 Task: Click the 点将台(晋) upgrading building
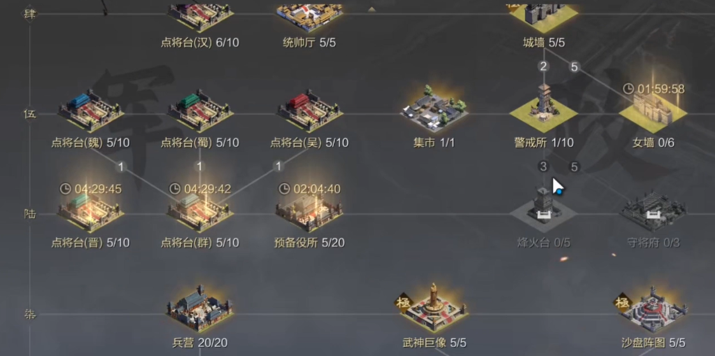pyautogui.click(x=91, y=211)
